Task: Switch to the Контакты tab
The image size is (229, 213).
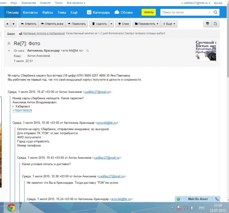Action: [30, 12]
